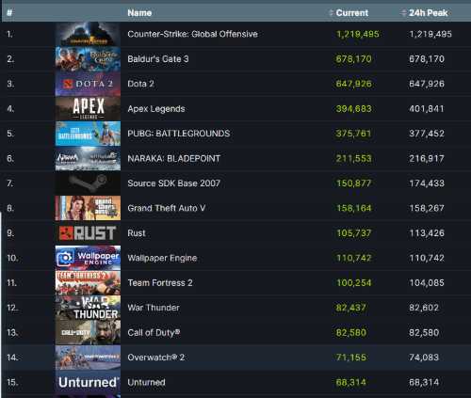
Task: Open the Unturned name link
Action: tap(146, 382)
